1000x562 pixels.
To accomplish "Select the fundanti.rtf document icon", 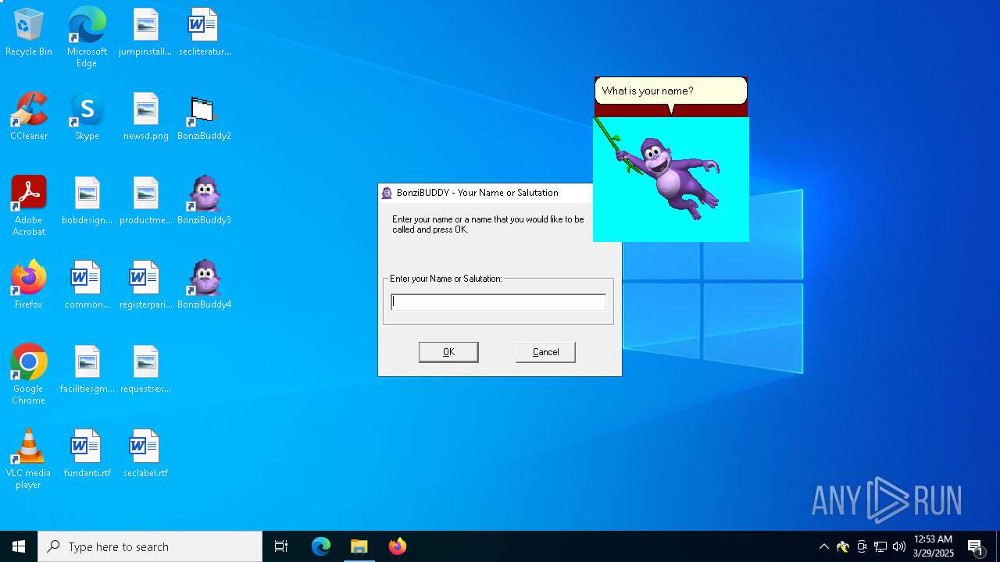I will [x=87, y=454].
